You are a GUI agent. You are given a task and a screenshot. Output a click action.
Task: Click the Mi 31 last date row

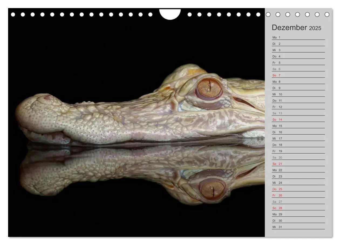click(x=298, y=227)
